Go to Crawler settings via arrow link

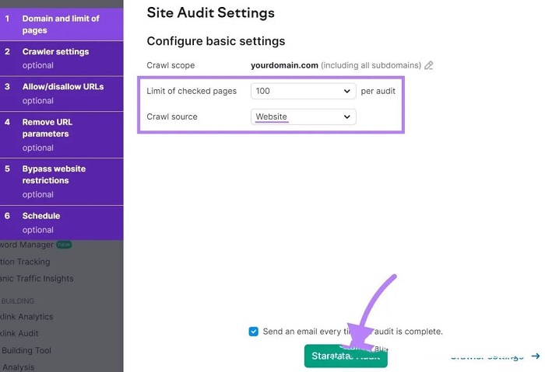point(495,356)
